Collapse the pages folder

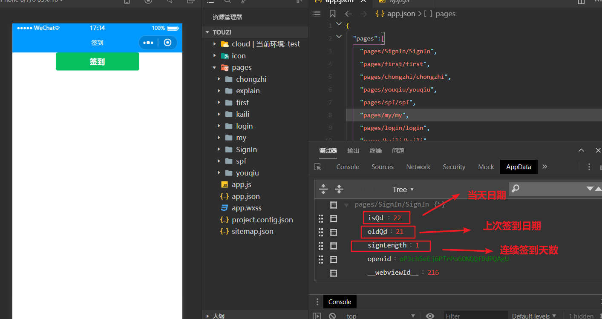[x=215, y=67]
